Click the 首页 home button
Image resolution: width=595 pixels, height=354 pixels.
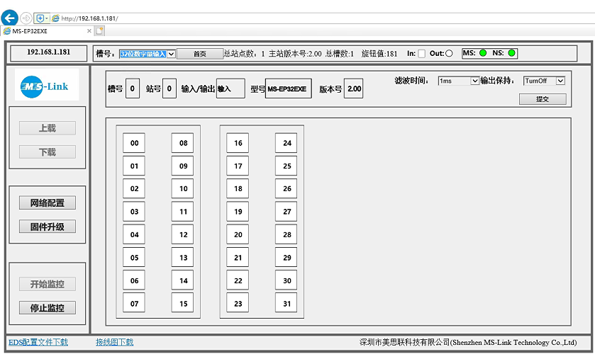[199, 54]
